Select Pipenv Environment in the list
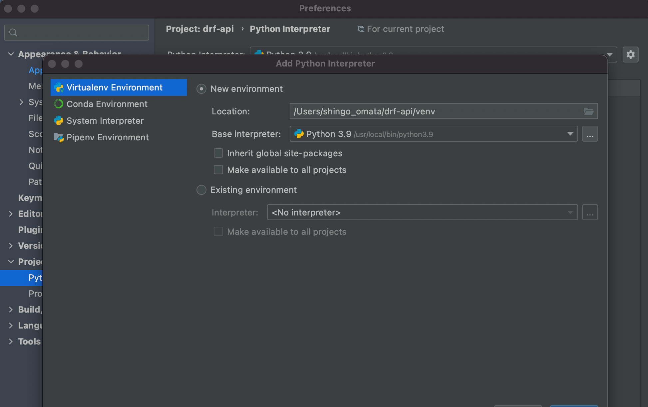 [107, 137]
